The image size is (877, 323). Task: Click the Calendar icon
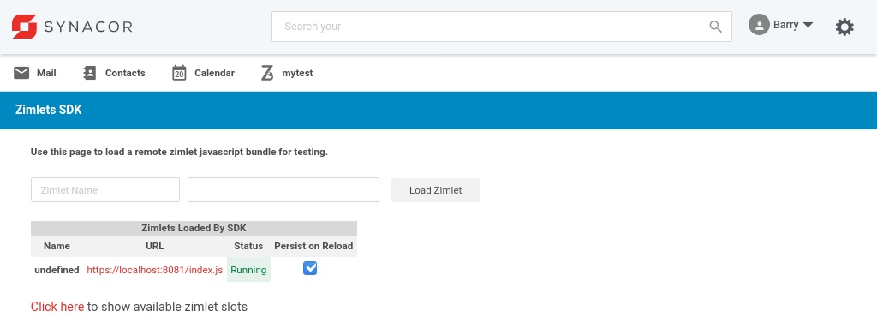pyautogui.click(x=179, y=73)
